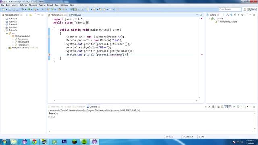Collapse the Tutorial5 class in Outline
This screenshot has height=145, width=258.
click(x=209, y=19)
